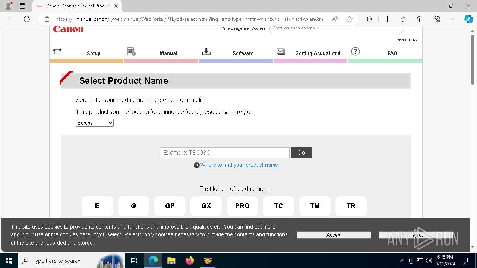Open File Explorer from taskbar
The width and height of the screenshot is (477, 268).
171,261
